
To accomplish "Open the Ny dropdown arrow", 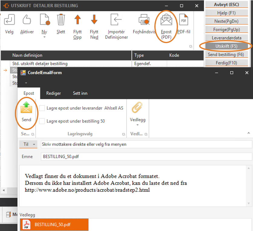I will tap(44, 37).
